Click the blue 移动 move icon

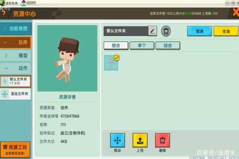point(118,140)
